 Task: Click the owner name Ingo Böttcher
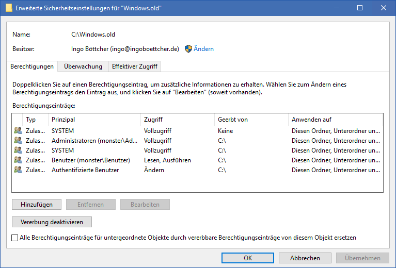125,49
